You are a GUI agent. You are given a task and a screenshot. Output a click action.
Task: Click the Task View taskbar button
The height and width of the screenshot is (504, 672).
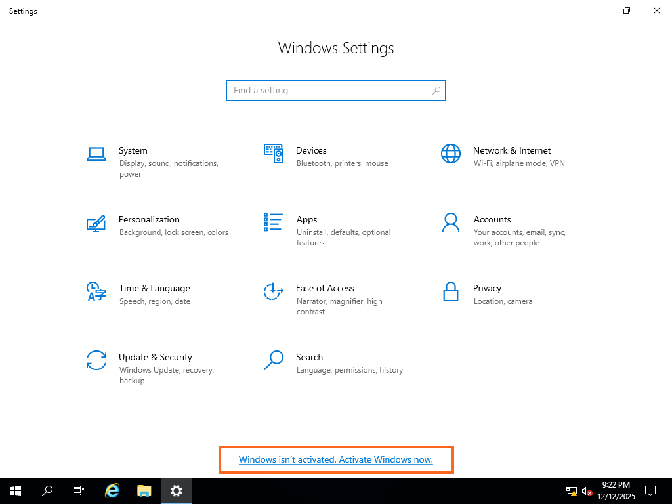point(79,490)
